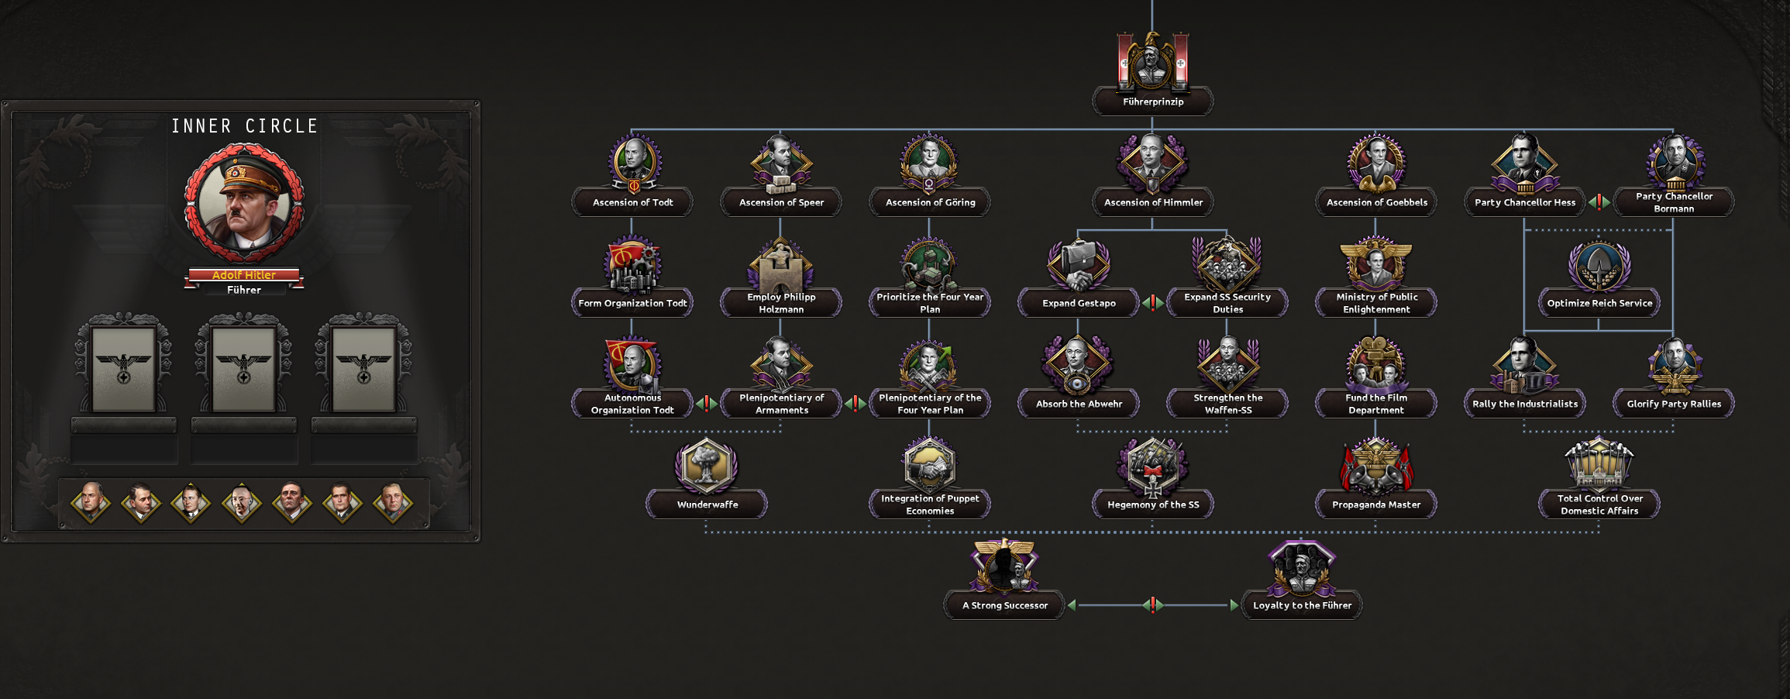Click the Fund the Film Department icon

pyautogui.click(x=1375, y=364)
